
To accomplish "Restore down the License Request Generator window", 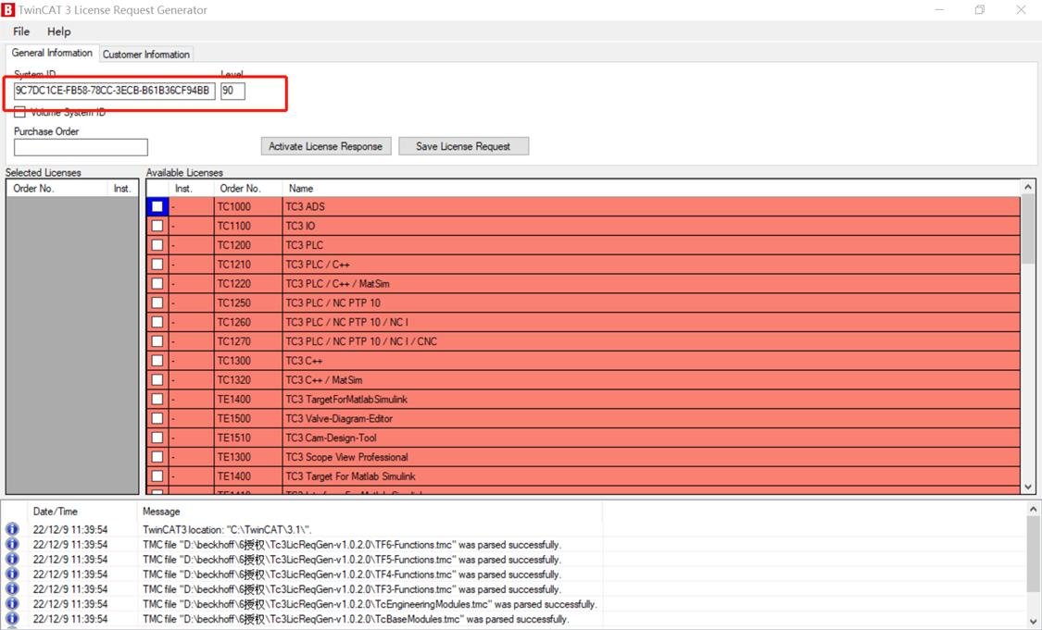I will [980, 10].
